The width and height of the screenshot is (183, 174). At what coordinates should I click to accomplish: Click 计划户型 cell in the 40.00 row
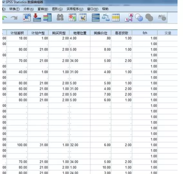point(38,72)
